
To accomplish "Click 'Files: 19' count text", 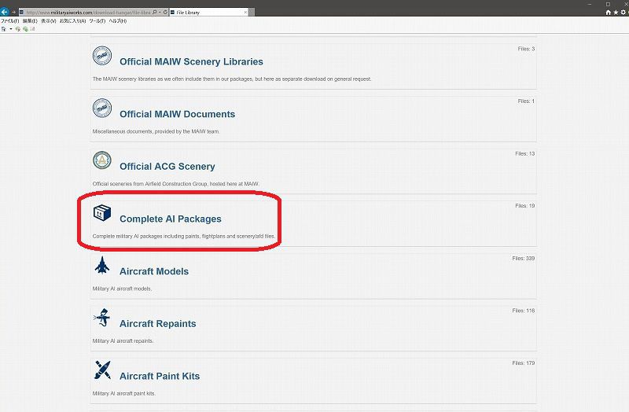I will tap(524, 206).
